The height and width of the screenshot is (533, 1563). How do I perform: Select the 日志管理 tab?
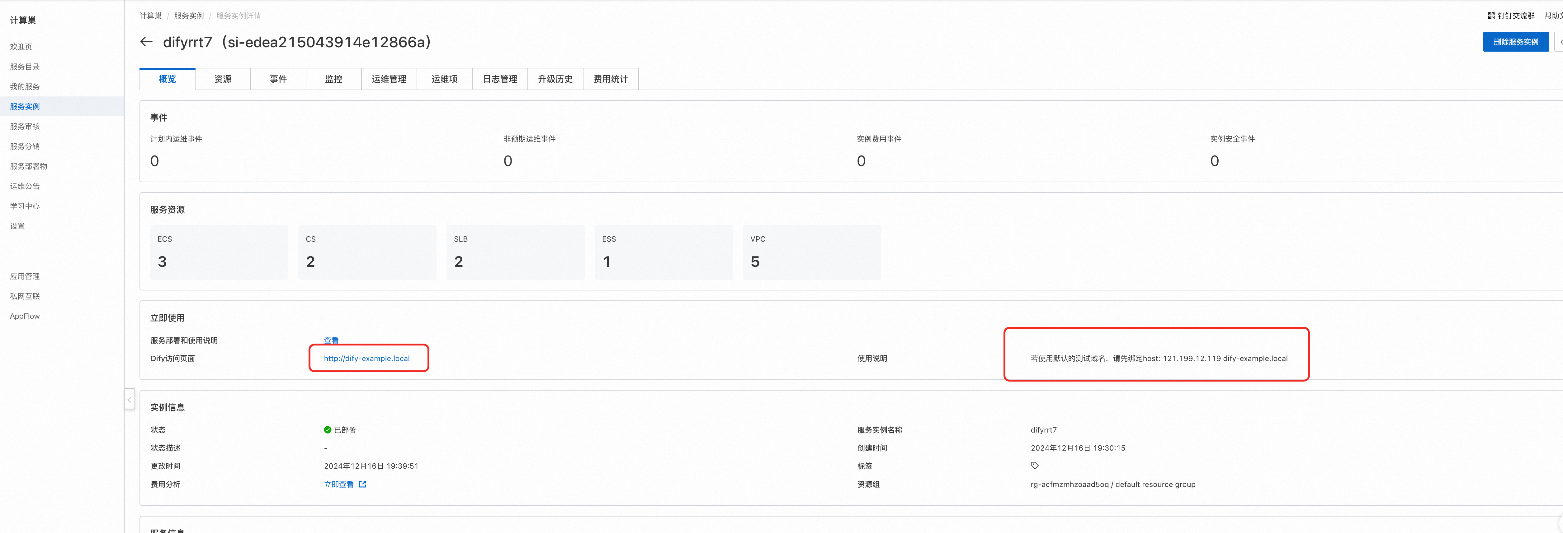click(x=500, y=79)
